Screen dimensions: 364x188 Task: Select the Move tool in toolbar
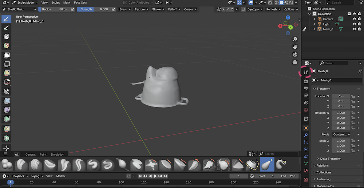click(7, 148)
